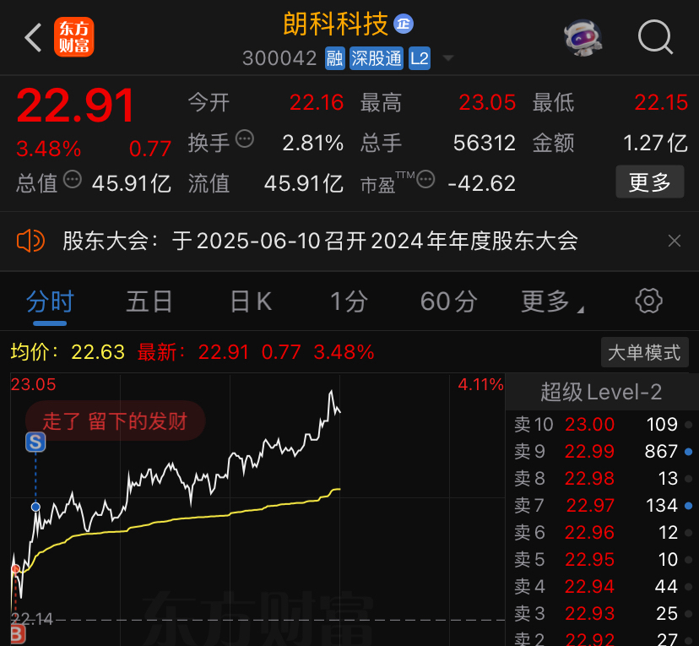Open the 股东大会 announcement text
The width and height of the screenshot is (699, 646).
[320, 242]
